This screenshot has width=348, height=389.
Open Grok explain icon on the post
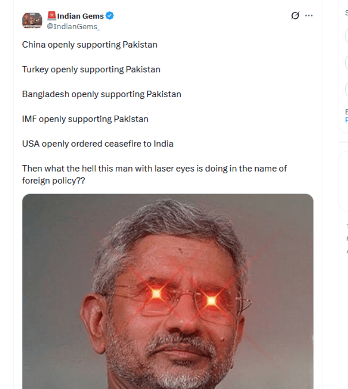(295, 16)
